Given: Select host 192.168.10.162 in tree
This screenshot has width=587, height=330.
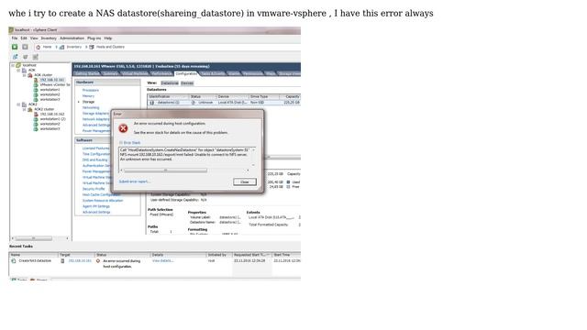Looking at the screenshot, I should pyautogui.click(x=52, y=114).
